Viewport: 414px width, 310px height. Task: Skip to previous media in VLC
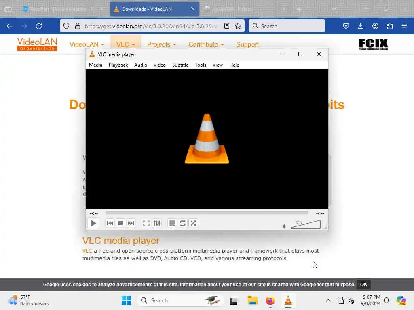(110, 223)
